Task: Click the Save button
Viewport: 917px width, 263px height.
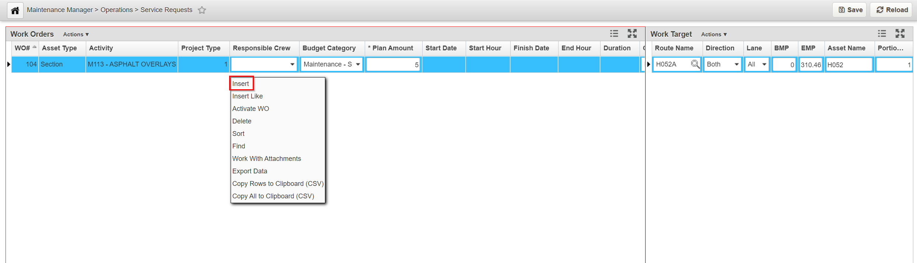Action: [850, 10]
